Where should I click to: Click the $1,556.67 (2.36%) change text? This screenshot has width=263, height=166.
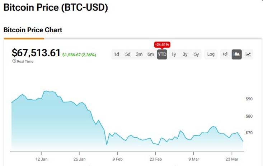pos(79,55)
